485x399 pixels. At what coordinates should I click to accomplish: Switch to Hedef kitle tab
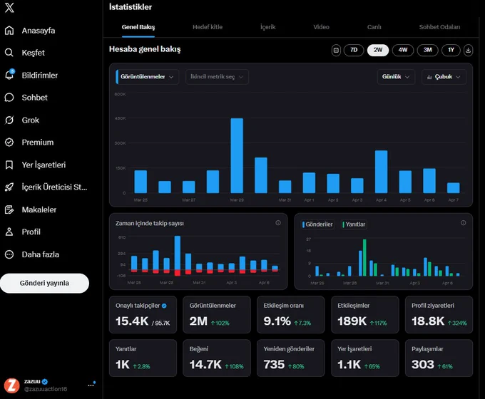pyautogui.click(x=208, y=27)
